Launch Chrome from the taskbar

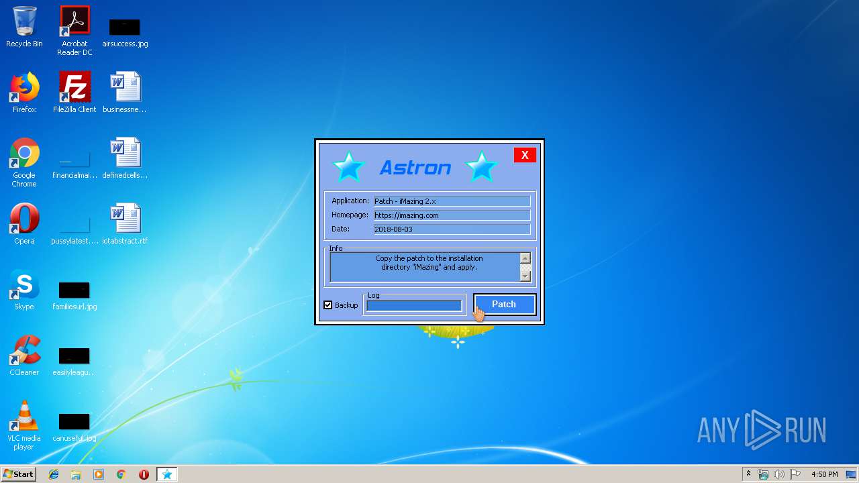(121, 474)
